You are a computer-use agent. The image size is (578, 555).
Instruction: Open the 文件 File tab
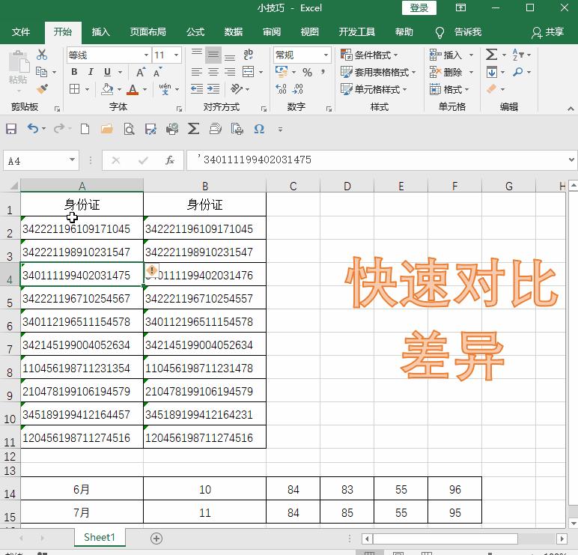coord(21,32)
